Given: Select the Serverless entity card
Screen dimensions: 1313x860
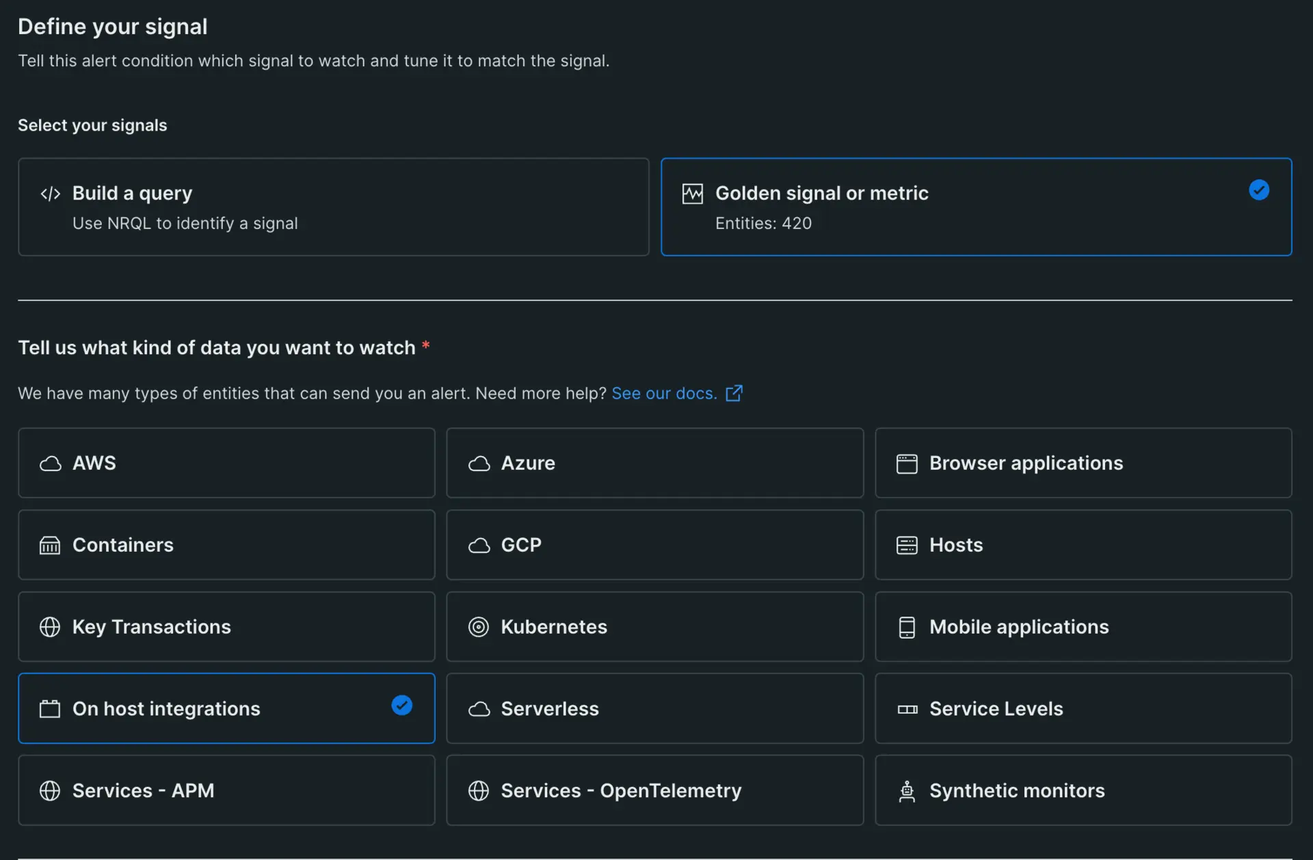Looking at the screenshot, I should 654,708.
